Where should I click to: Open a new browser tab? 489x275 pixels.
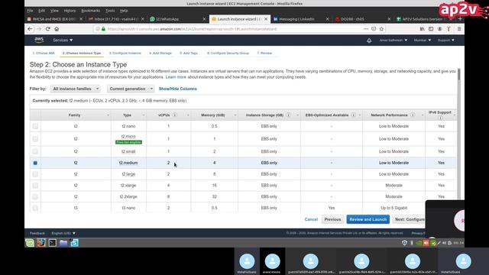point(460,19)
